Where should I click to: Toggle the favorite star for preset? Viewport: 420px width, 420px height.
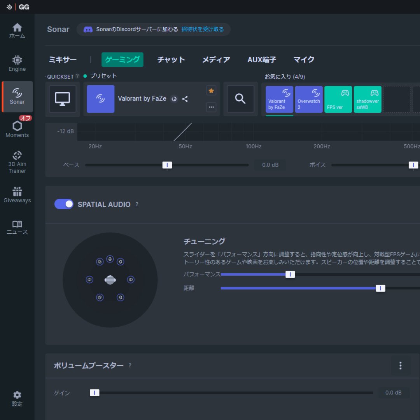[211, 91]
